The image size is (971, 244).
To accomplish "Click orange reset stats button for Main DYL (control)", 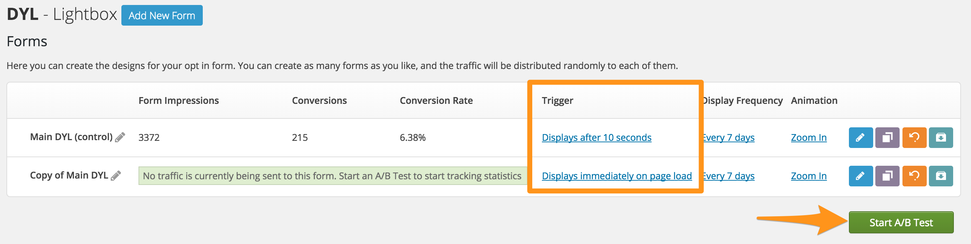I will point(914,137).
